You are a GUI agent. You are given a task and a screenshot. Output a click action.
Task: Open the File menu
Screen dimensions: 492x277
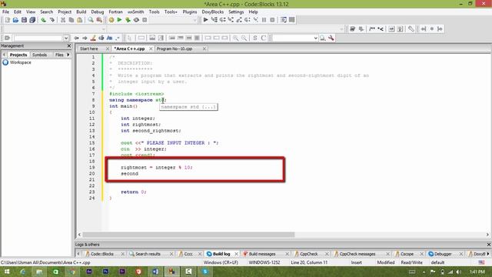click(x=5, y=12)
